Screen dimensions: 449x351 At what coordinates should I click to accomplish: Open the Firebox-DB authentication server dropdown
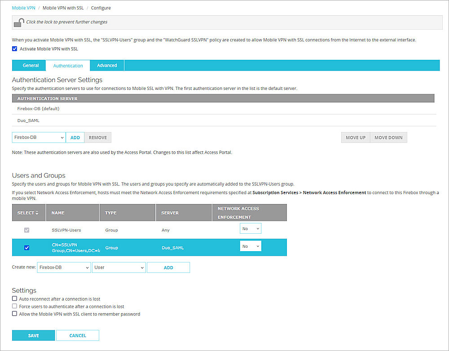click(x=38, y=137)
